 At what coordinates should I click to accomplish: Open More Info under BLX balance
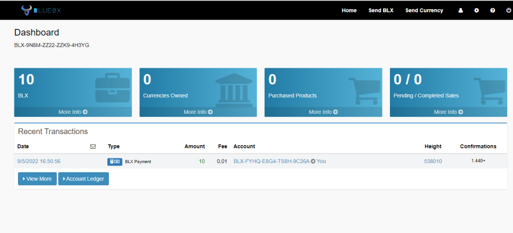tap(73, 112)
